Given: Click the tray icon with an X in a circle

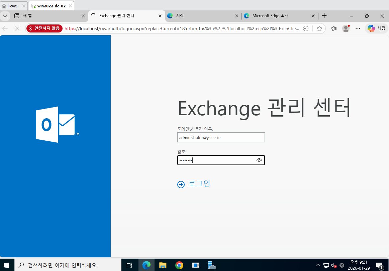Looking at the screenshot, I should pyautogui.click(x=342, y=265).
